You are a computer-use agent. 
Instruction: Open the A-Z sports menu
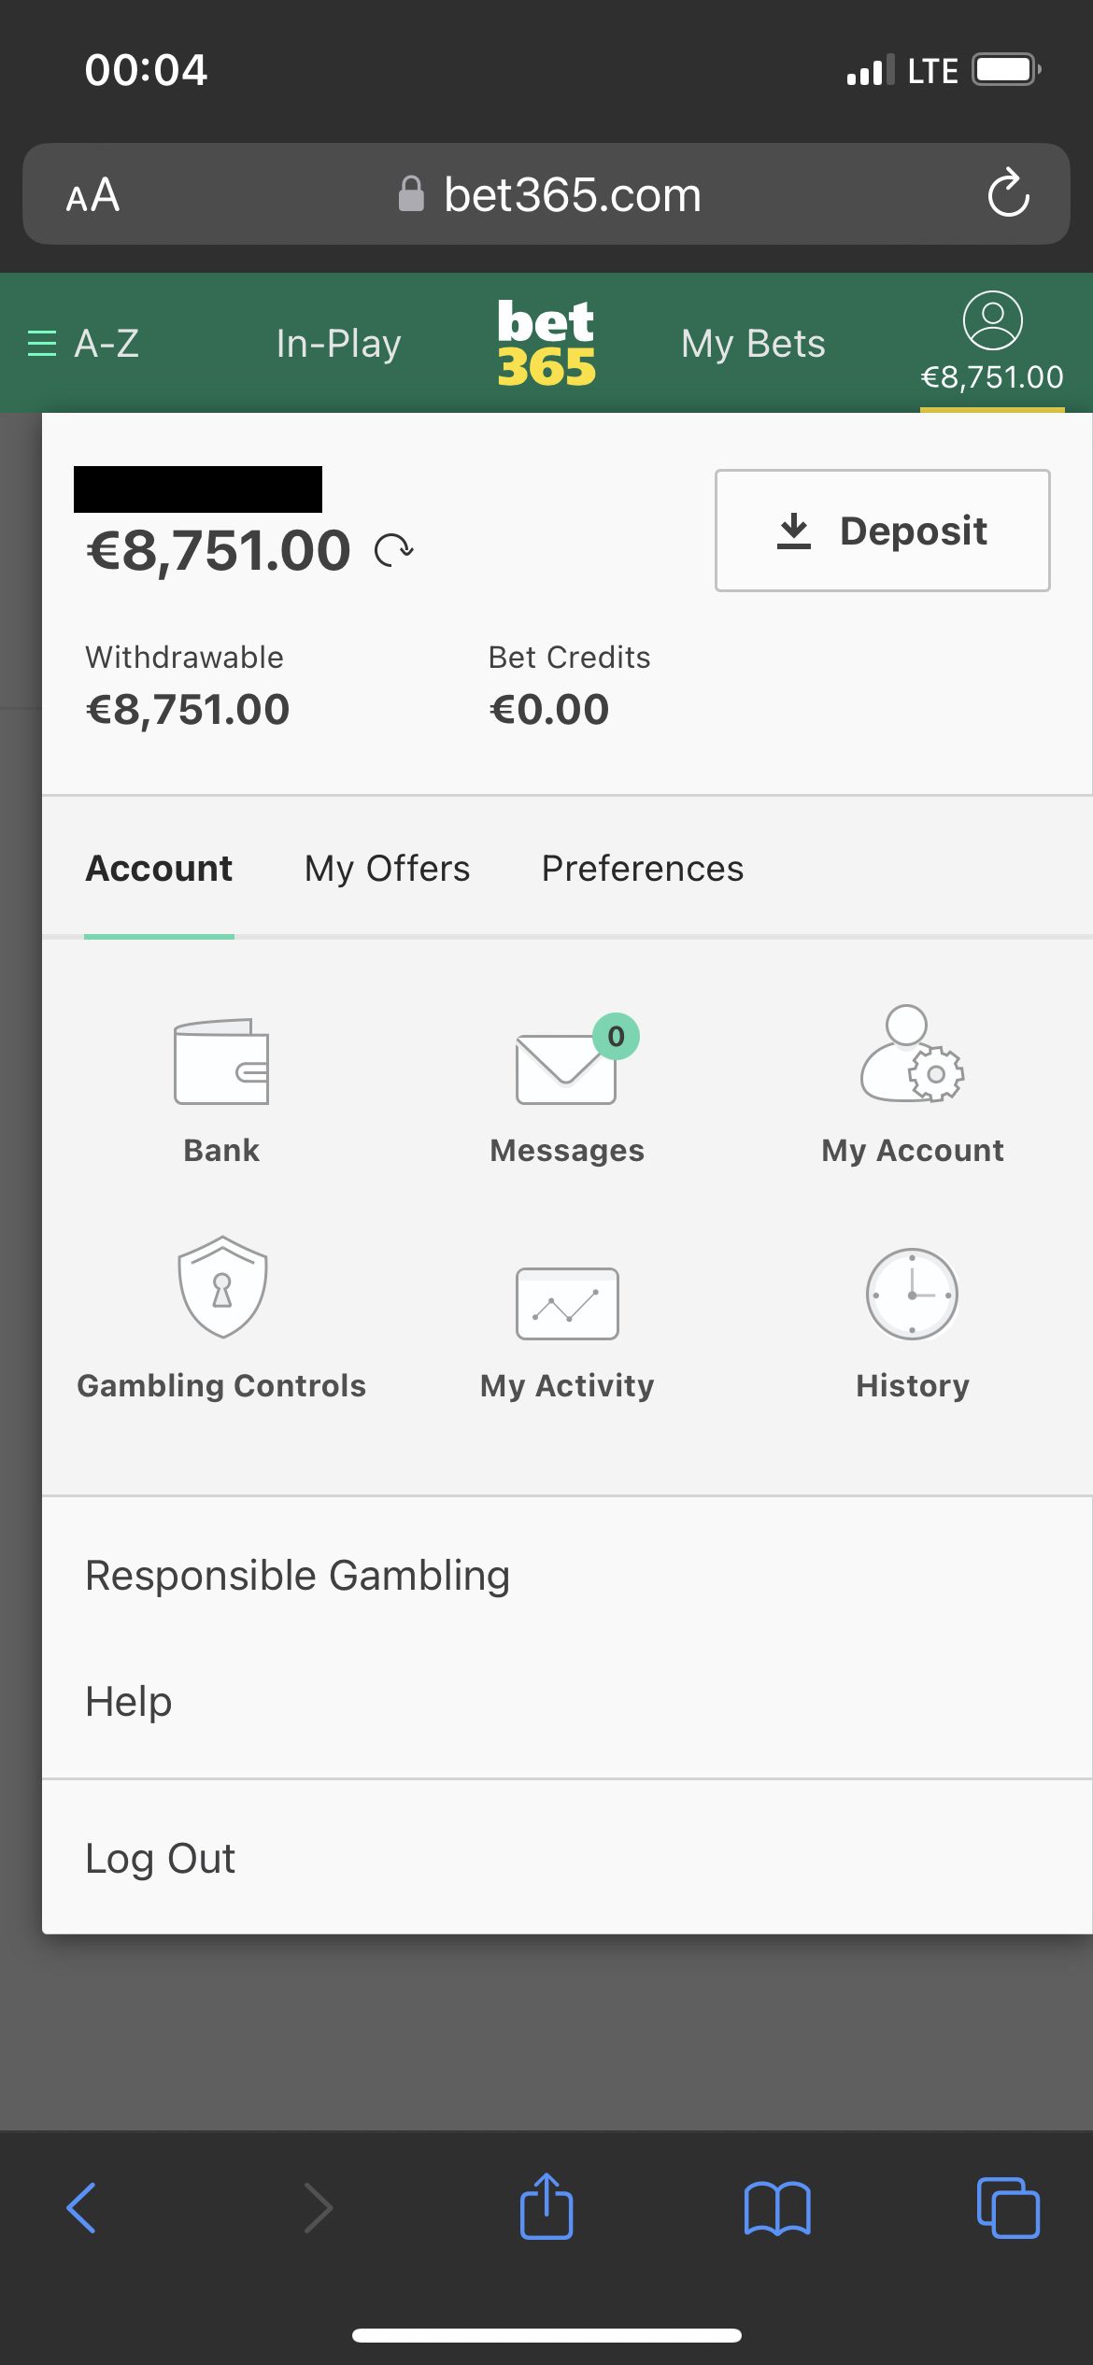(84, 344)
